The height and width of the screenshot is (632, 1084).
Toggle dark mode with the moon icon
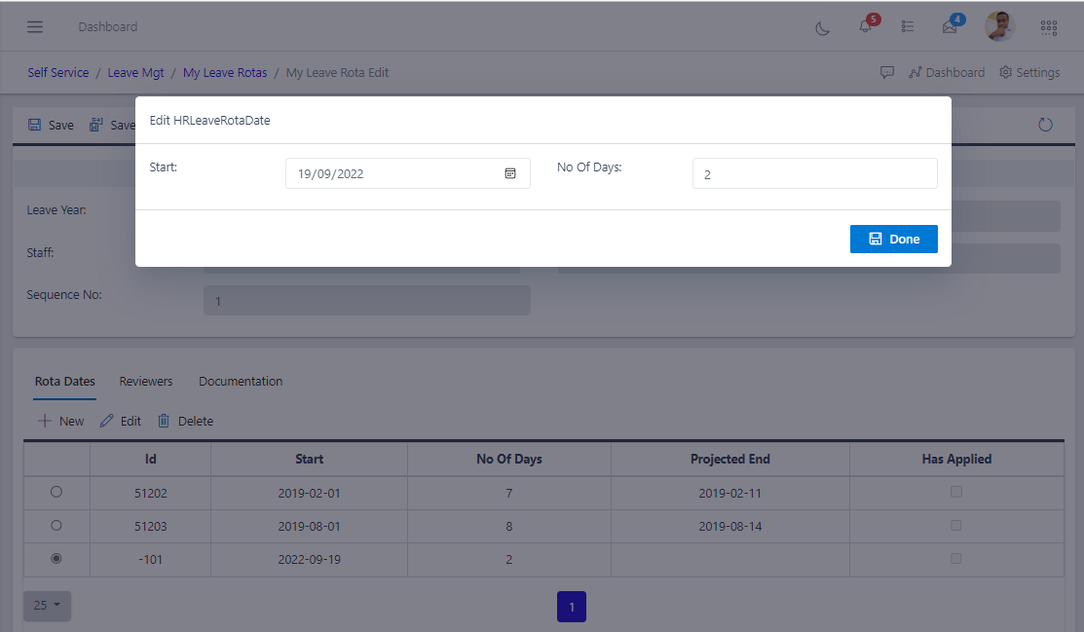[x=822, y=28]
